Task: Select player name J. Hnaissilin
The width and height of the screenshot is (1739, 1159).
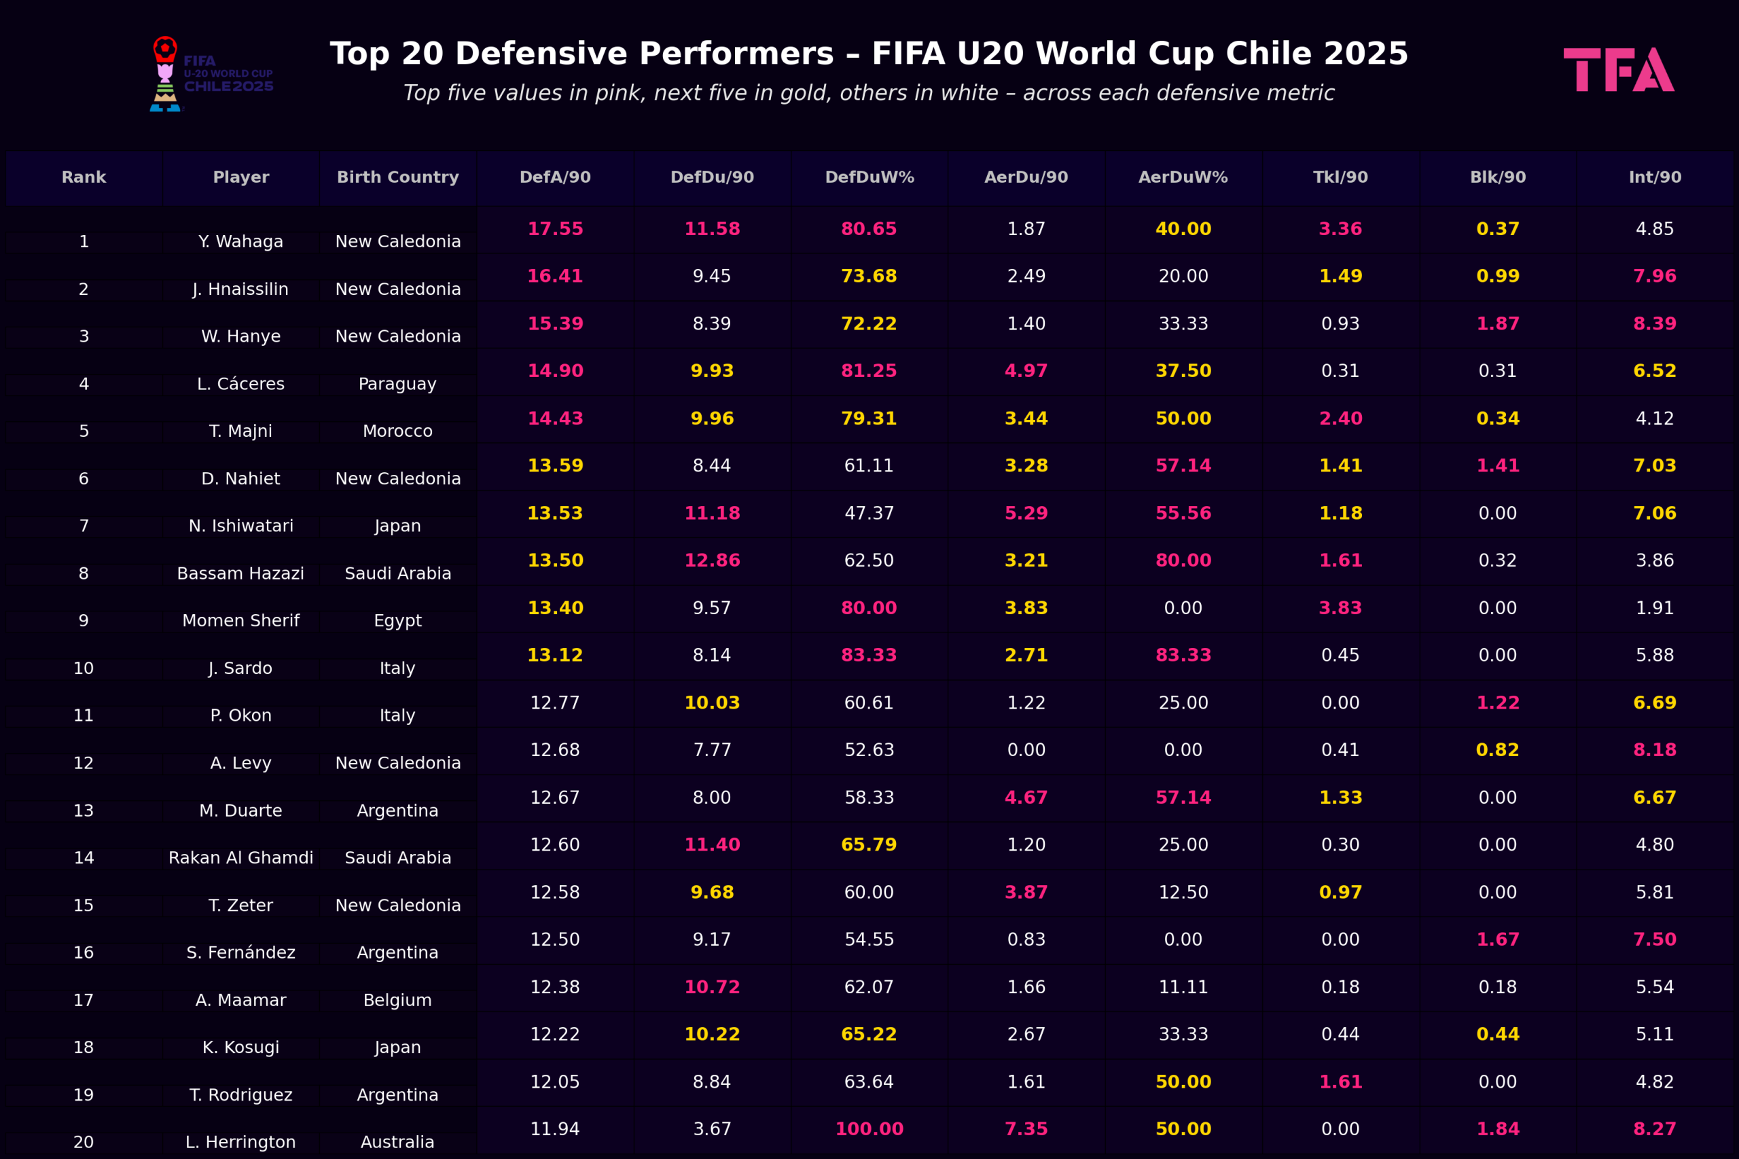Action: pos(241,289)
